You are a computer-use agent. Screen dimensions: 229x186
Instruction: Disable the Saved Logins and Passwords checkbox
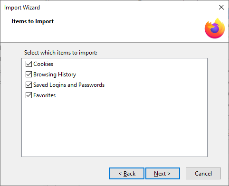click(x=29, y=85)
